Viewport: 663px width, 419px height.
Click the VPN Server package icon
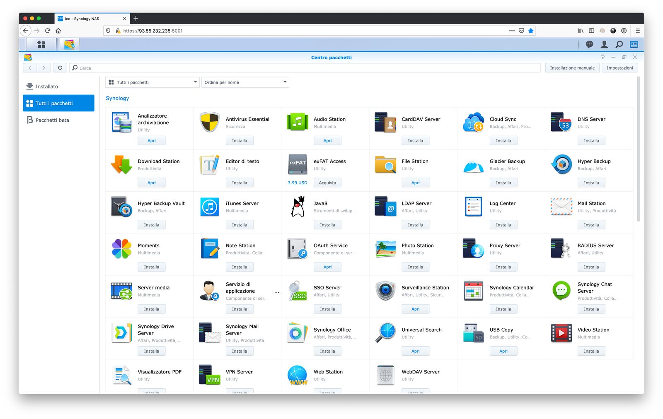click(x=210, y=375)
